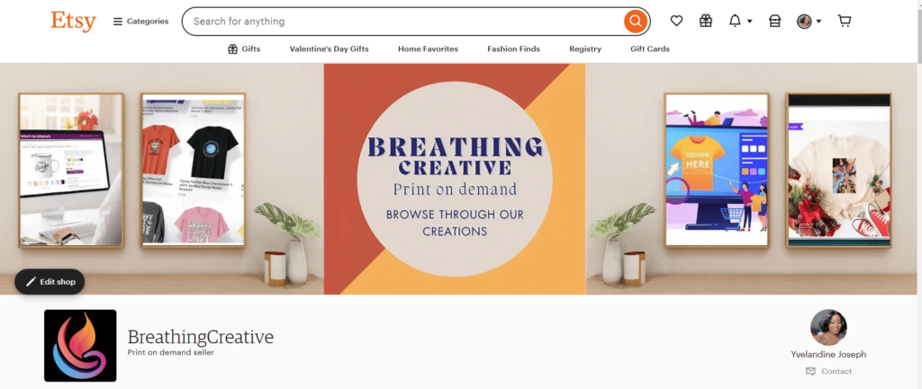Open Favorites heart icon
The width and height of the screenshot is (922, 389).
[x=677, y=22]
